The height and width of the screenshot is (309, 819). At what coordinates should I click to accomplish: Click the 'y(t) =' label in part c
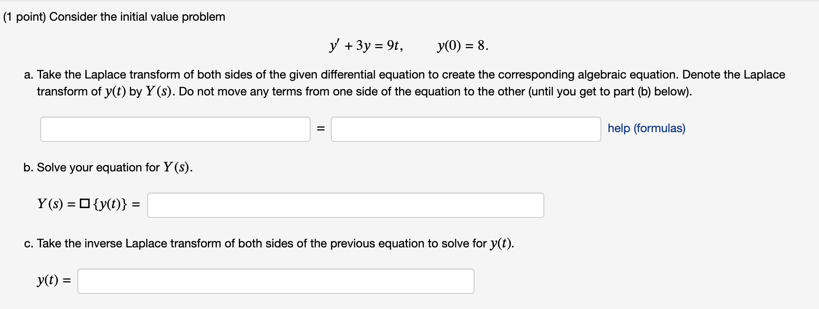[54, 280]
